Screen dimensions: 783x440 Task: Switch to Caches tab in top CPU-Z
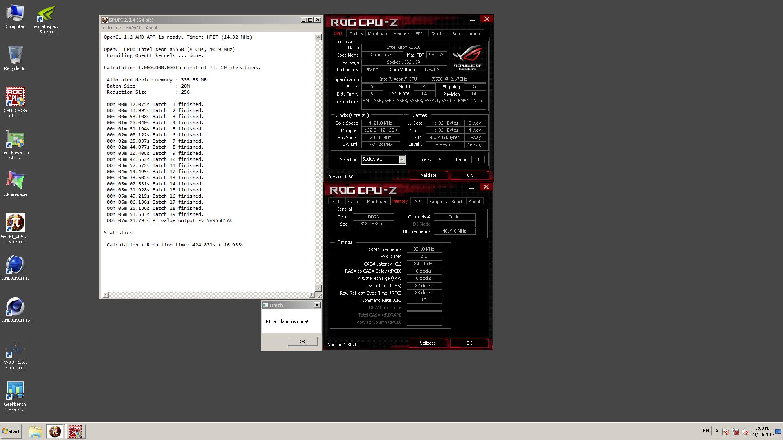pos(356,34)
